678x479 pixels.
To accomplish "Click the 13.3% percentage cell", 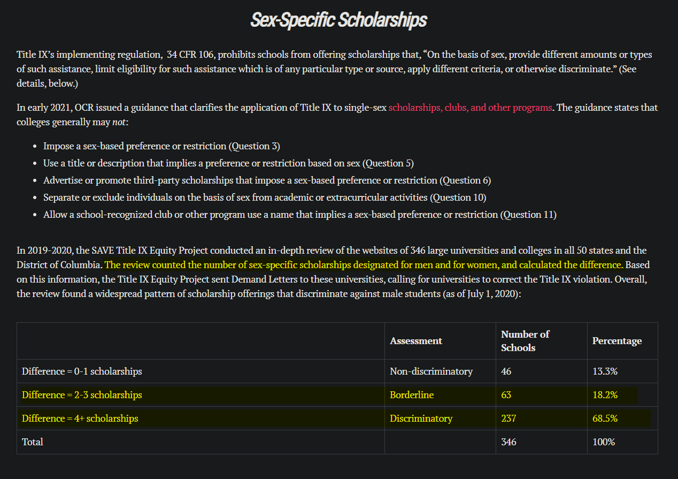I will pos(605,371).
